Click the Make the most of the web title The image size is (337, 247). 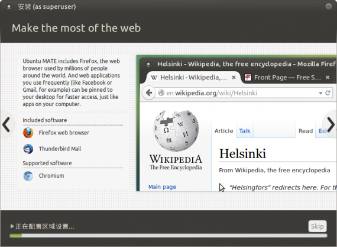pos(76,28)
